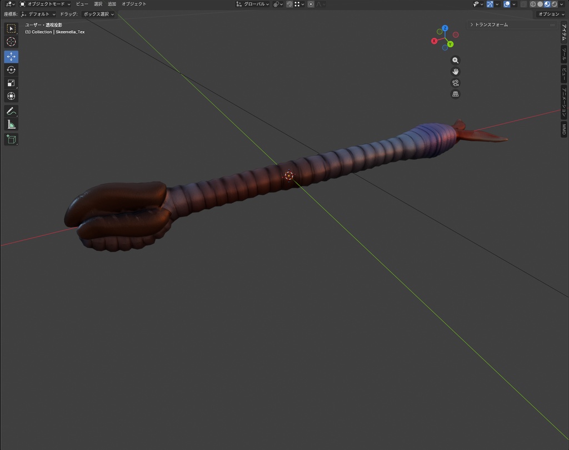Select the Scale tool
Screen dimensions: 569x450
pyautogui.click(x=11, y=83)
